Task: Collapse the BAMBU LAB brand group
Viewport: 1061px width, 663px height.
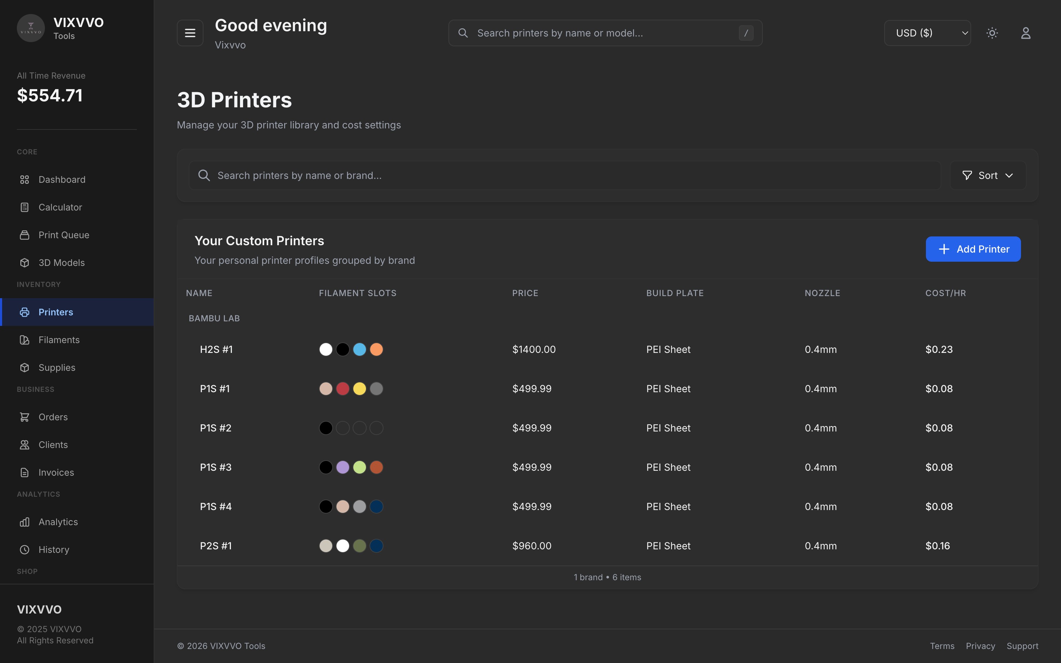Action: click(214, 319)
